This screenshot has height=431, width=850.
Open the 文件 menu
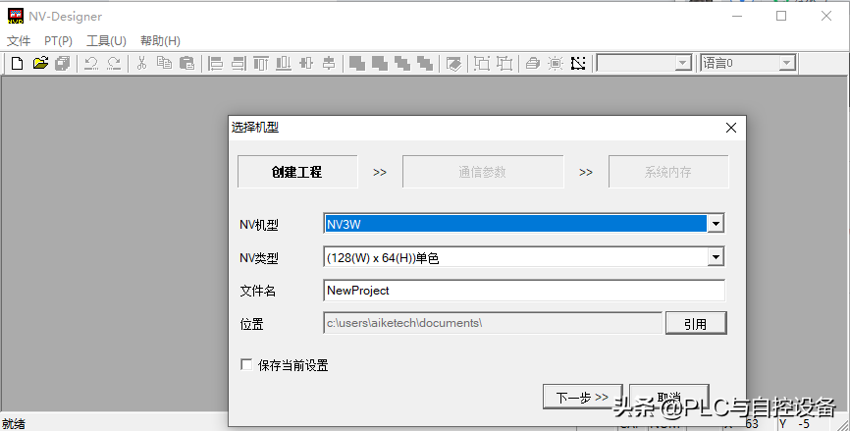[x=19, y=41]
